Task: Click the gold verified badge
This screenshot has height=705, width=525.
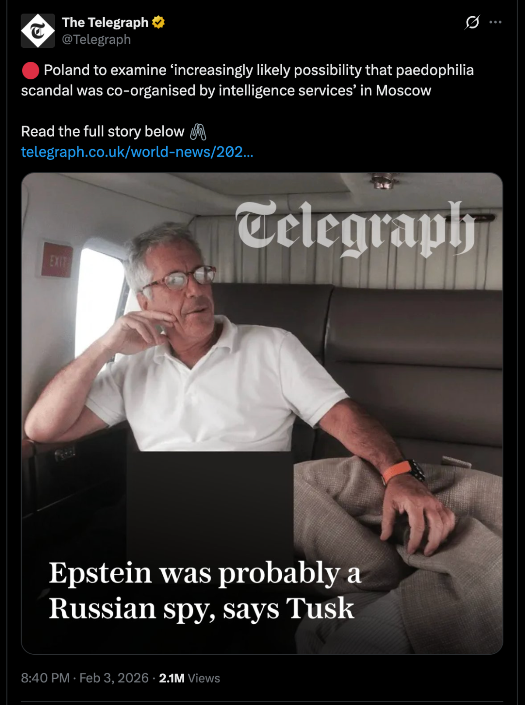Action: [x=158, y=22]
